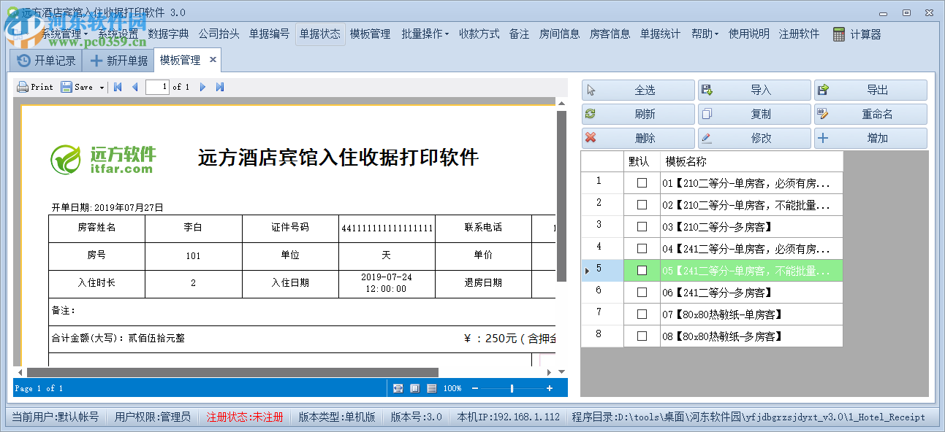Viewport: 945px width, 432px height.
Task: Click row header number 5 indicator
Action: click(x=602, y=270)
